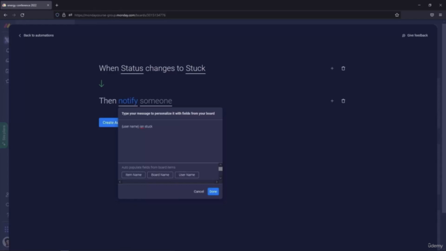446x251 pixels.
Task: Click the Create Automation button
Action: [x=109, y=123]
